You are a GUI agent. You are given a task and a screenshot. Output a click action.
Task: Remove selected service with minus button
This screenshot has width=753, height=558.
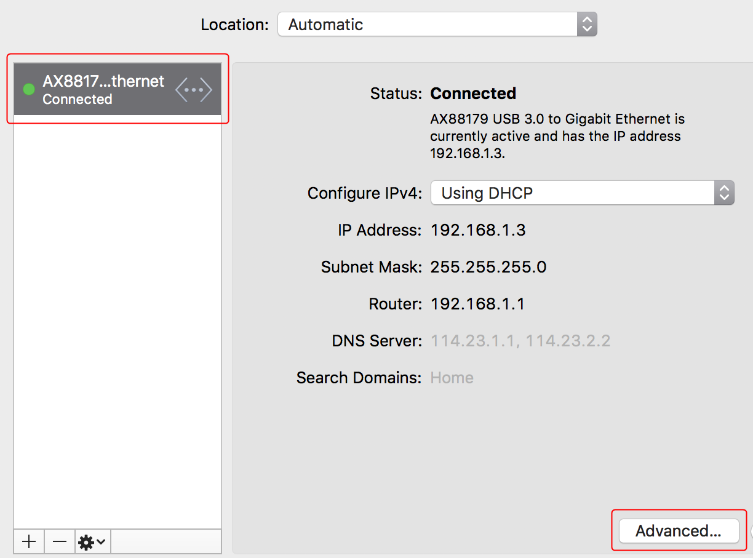point(60,541)
